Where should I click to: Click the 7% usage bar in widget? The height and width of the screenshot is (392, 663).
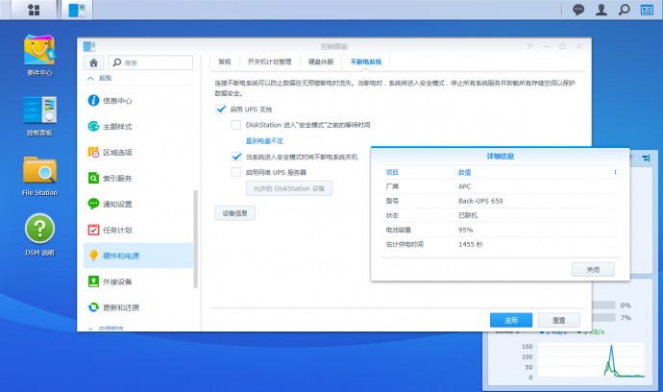pyautogui.click(x=603, y=318)
